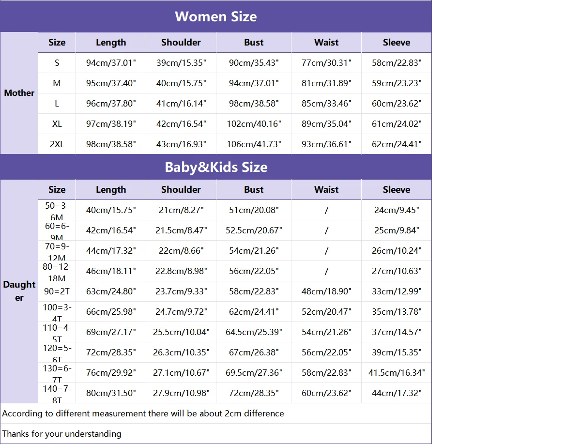This screenshot has width=565, height=444.
Task: Click the "Women Size" header title
Action: point(216,16)
